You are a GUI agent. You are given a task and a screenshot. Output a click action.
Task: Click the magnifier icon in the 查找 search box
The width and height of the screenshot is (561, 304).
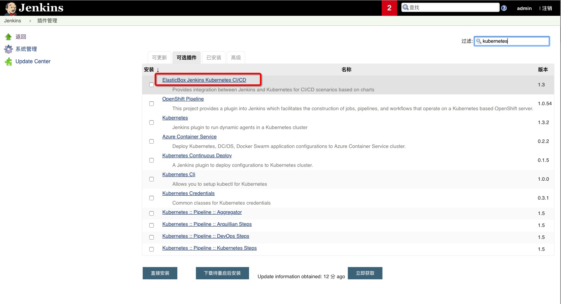click(x=406, y=7)
